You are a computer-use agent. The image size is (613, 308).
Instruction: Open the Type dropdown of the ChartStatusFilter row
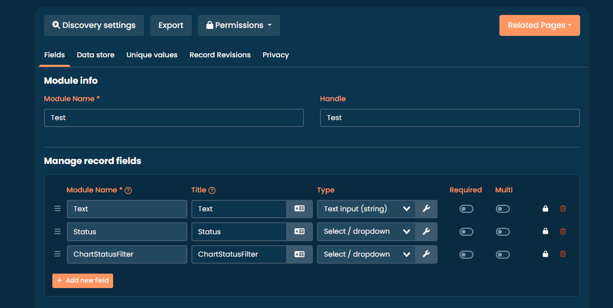366,254
